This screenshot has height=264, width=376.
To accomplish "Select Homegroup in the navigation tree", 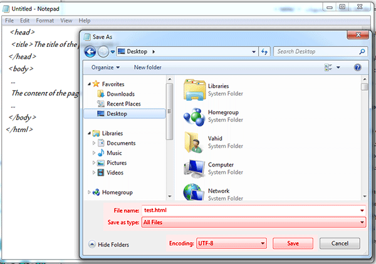I will pos(112,192).
